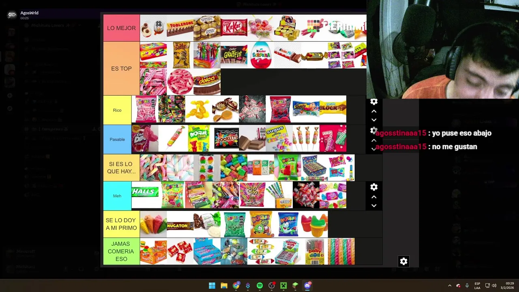Click the blue Pasable tier label
The image size is (519, 292).
tap(117, 140)
